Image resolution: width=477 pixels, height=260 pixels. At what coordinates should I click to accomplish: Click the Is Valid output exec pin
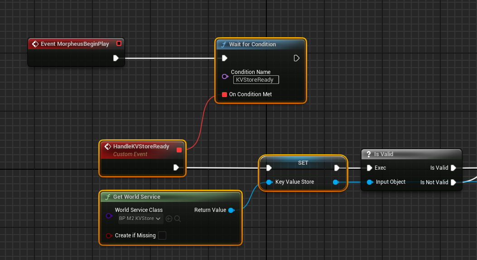point(453,167)
